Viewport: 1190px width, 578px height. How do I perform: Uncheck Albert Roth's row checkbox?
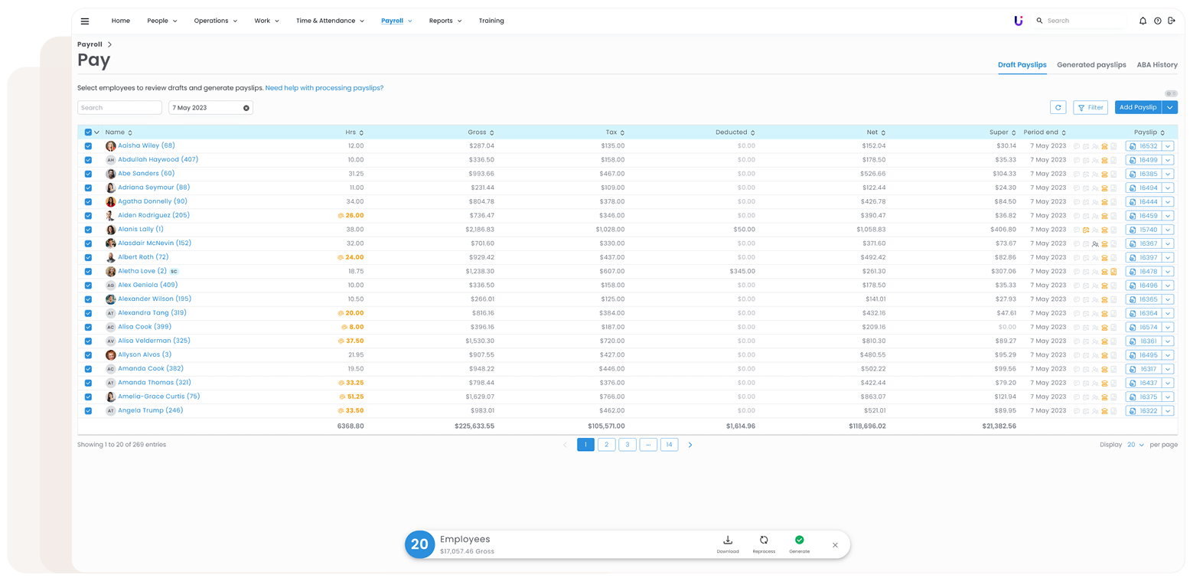pyautogui.click(x=88, y=257)
